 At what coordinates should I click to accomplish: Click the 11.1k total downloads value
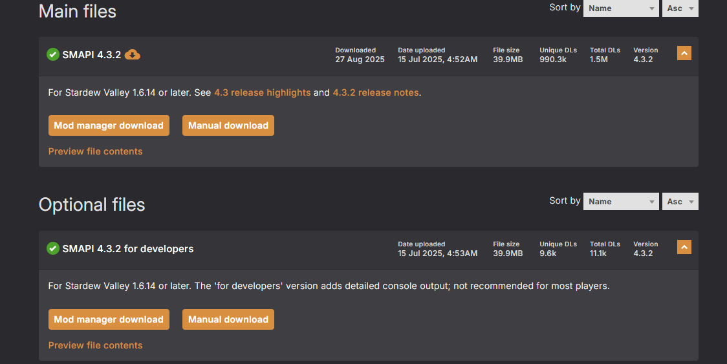[x=598, y=253]
